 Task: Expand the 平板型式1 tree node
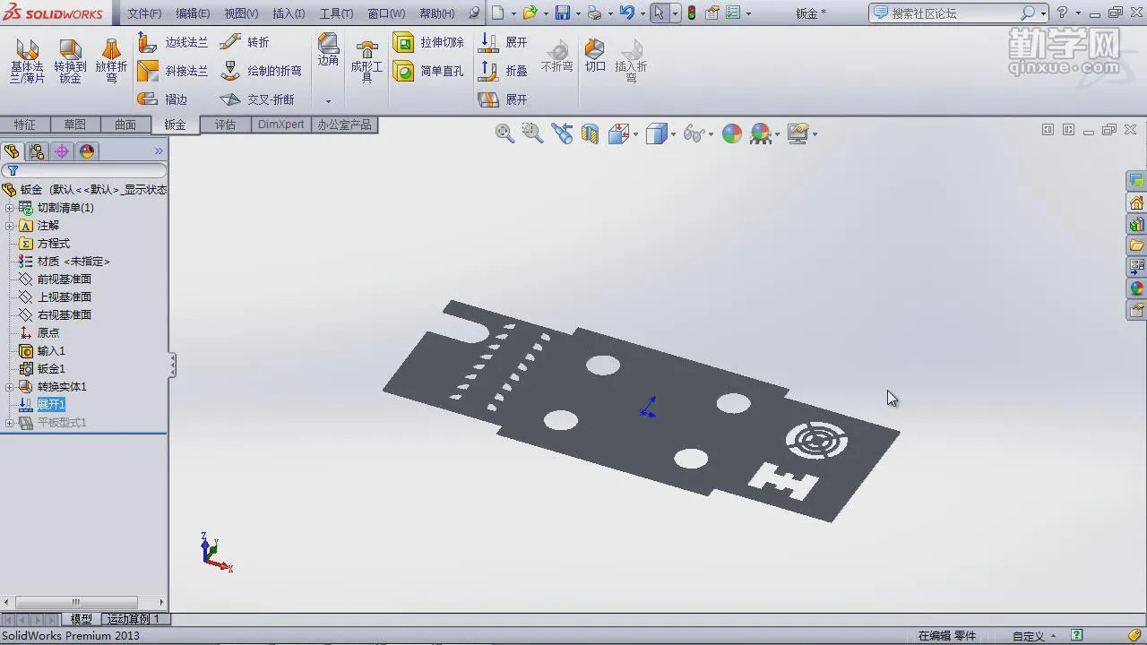click(10, 423)
